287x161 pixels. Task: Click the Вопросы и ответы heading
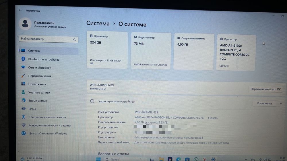point(113,154)
